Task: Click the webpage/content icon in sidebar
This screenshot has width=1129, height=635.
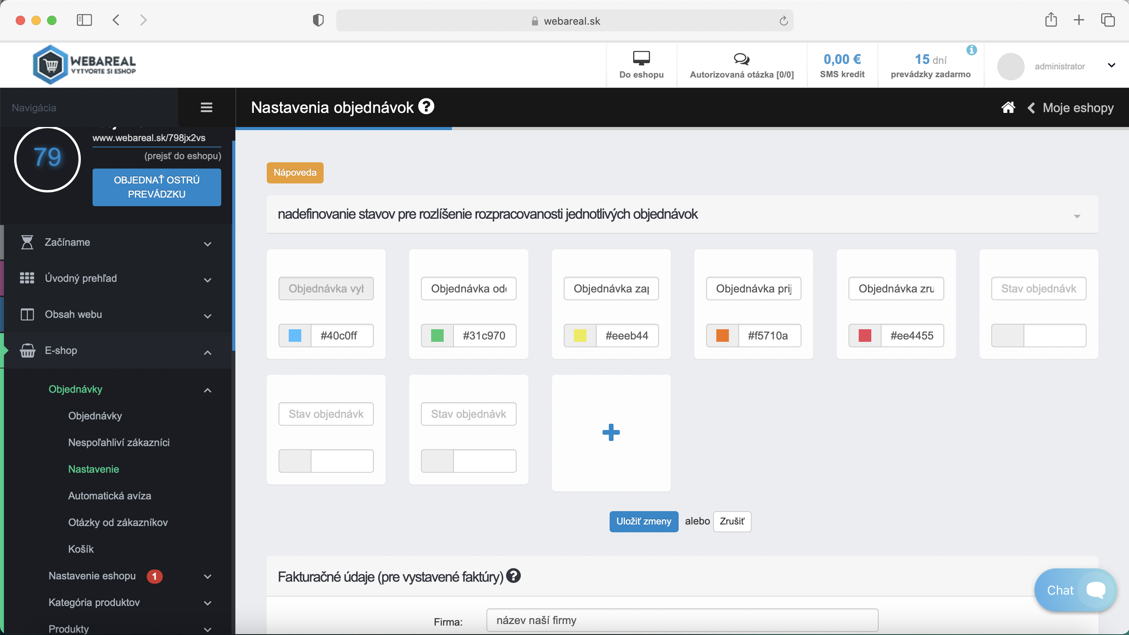Action: click(27, 314)
